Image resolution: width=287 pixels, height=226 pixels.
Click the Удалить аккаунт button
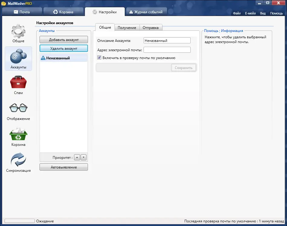64,49
